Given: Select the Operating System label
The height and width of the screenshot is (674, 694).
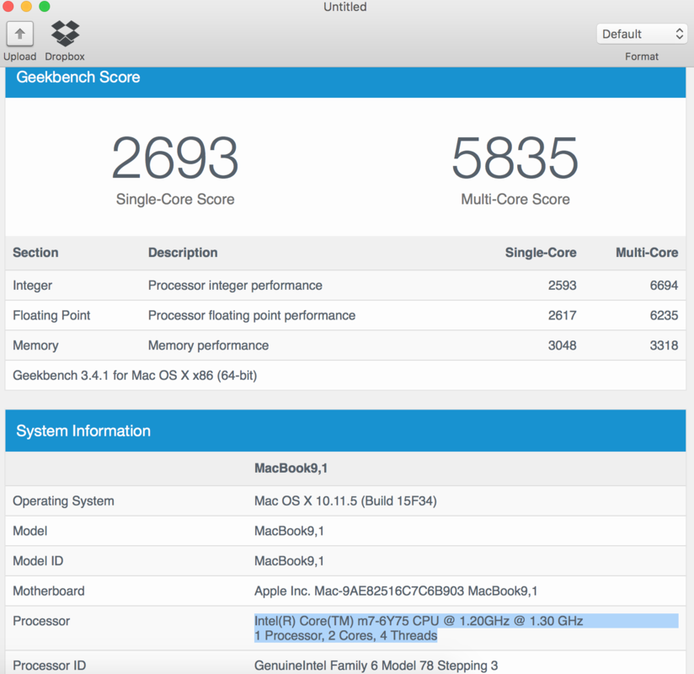Looking at the screenshot, I should point(63,500).
